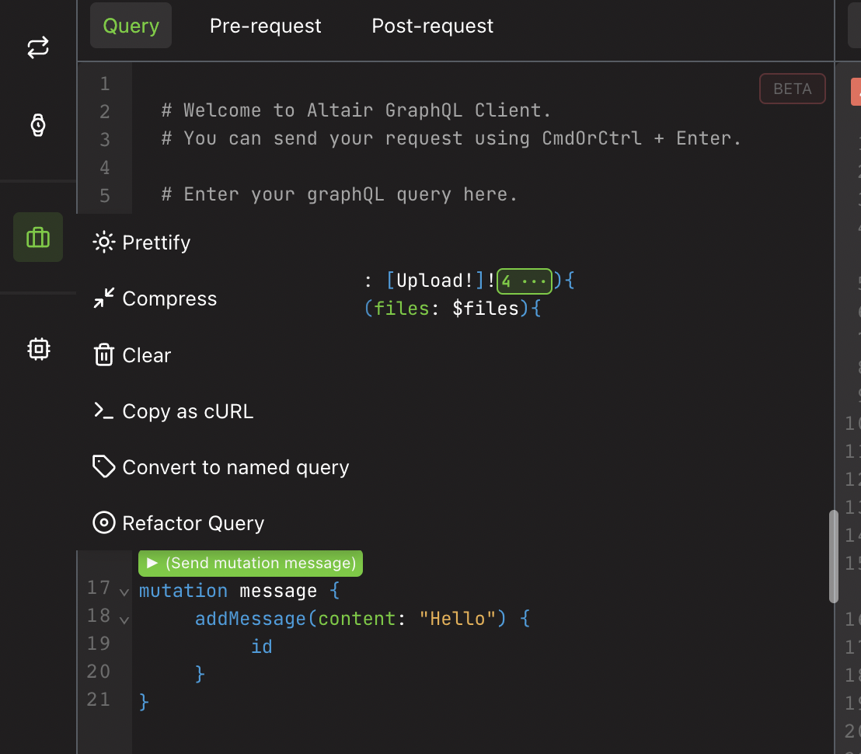Select the Query tab
This screenshot has width=861, height=754.
pyautogui.click(x=131, y=26)
